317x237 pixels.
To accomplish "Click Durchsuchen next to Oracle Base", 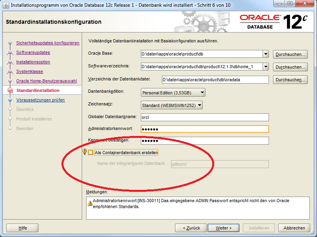I will pos(290,54).
